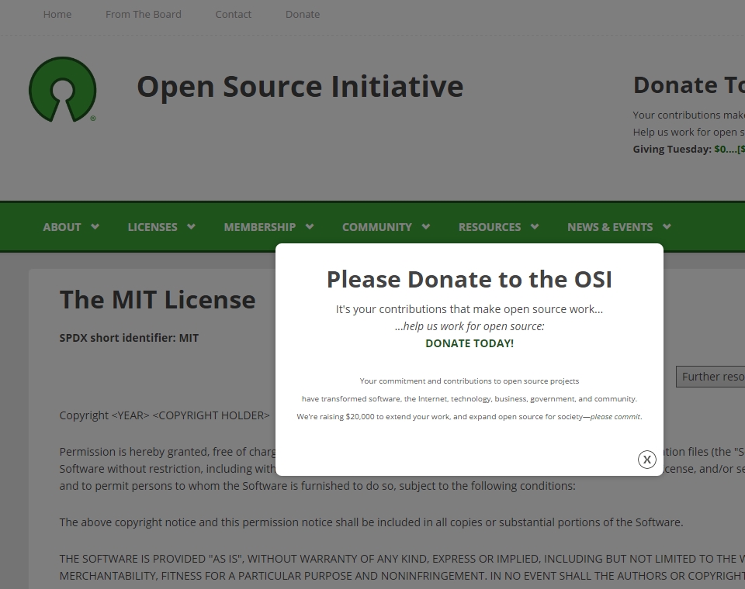Image resolution: width=745 pixels, height=589 pixels.
Task: Click the Open Source Initiative keyhole logo
Action: coord(63,89)
